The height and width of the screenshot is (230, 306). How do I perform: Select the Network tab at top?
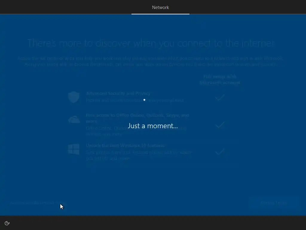pos(160,7)
